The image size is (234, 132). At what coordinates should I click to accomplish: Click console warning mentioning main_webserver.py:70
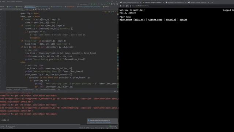point(59,108)
